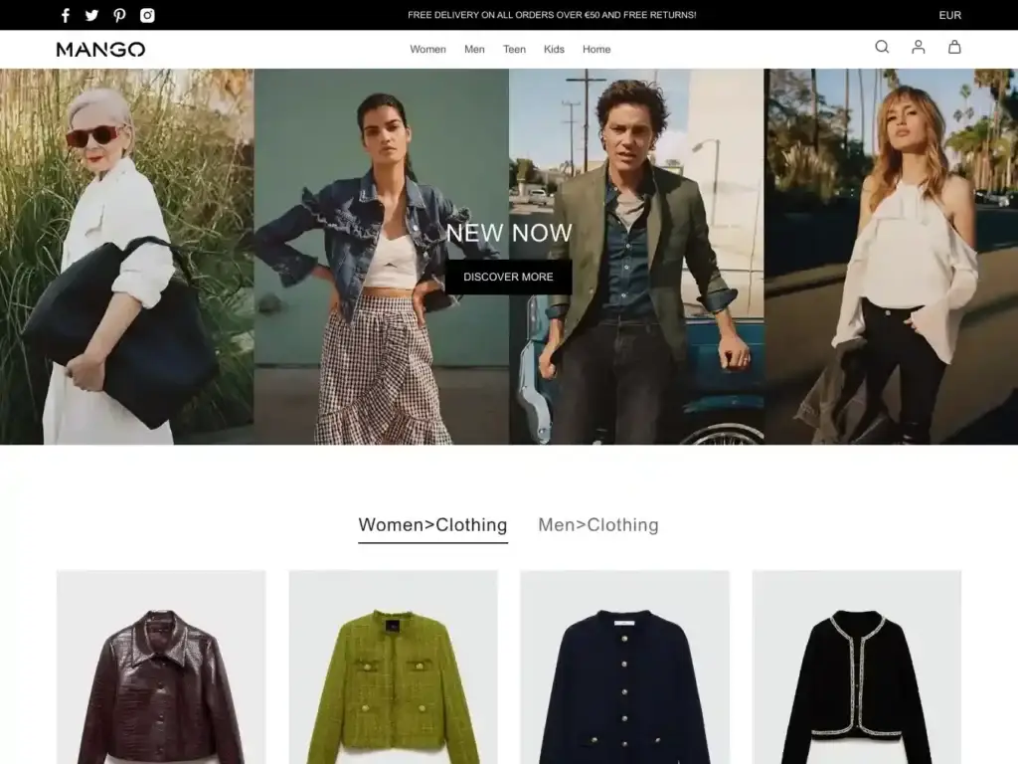Open the Kids category menu
Viewport: 1018px width, 764px height.
[x=554, y=49]
